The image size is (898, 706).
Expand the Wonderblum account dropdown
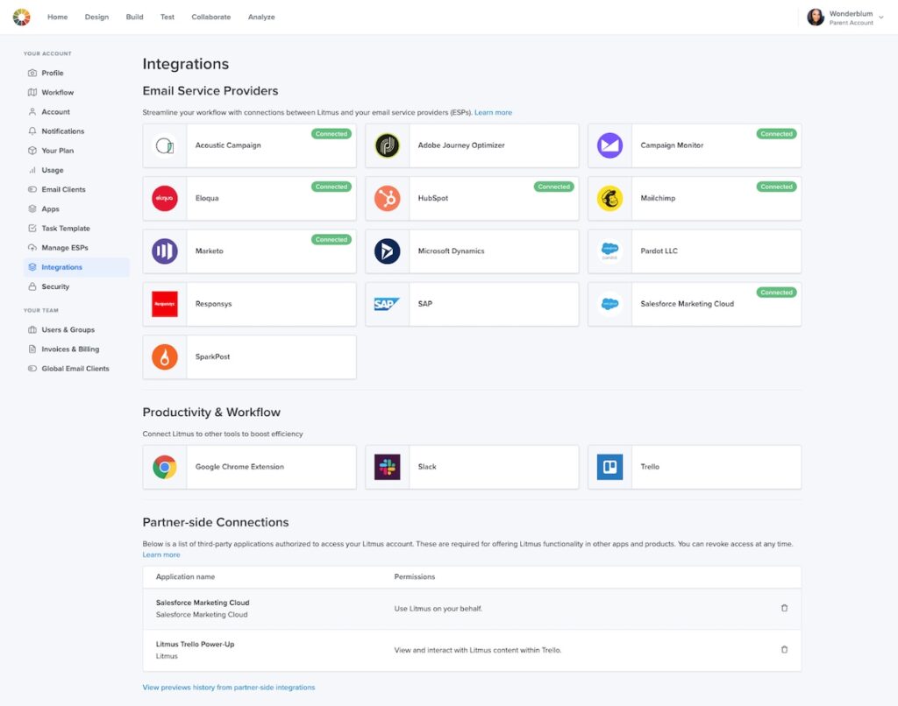tap(880, 17)
